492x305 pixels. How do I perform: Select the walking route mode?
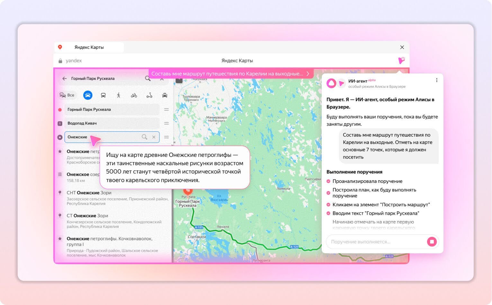point(119,95)
